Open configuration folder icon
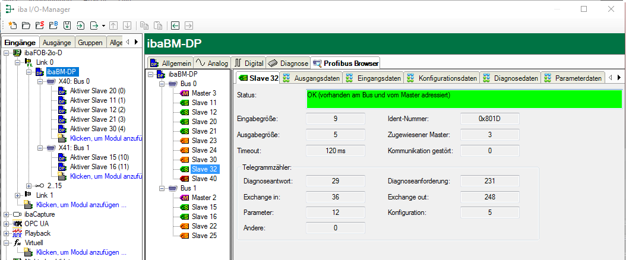 pyautogui.click(x=26, y=26)
